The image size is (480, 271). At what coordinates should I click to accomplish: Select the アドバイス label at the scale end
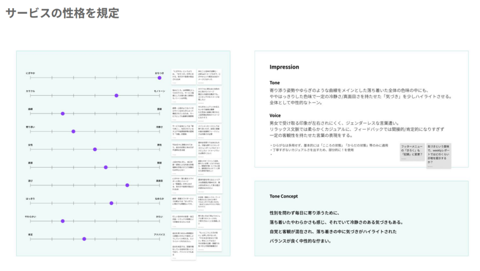pos(159,234)
